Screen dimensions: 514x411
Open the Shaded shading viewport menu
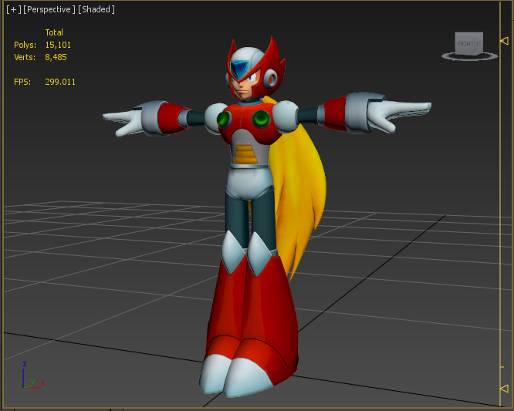pos(96,9)
